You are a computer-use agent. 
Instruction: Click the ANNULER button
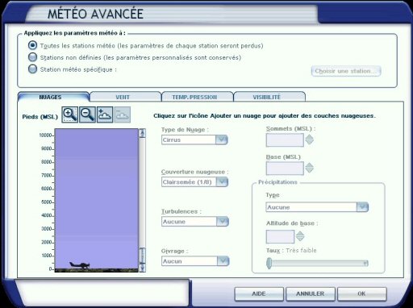click(x=311, y=293)
